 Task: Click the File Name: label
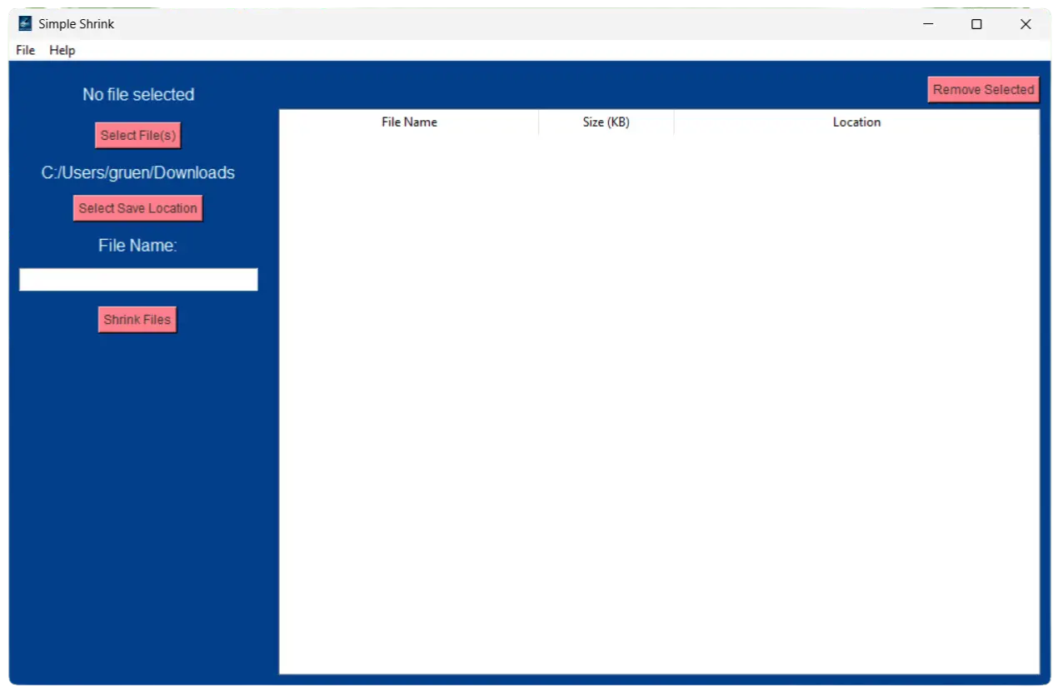coord(138,246)
